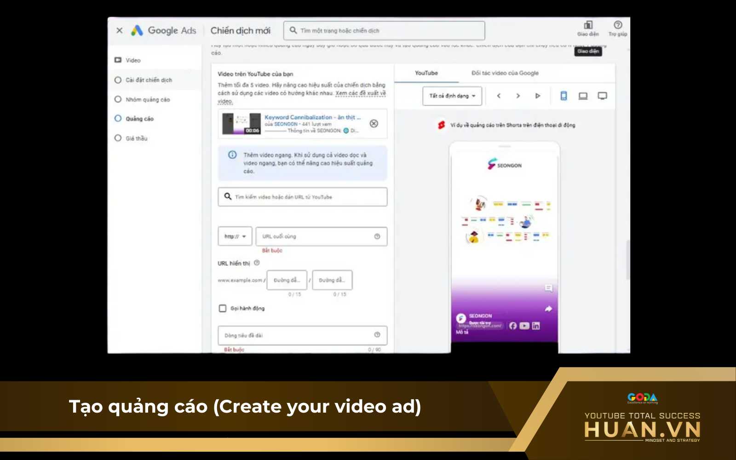736x460 pixels.
Task: Switch to the YouTube preview tab
Action: [x=426, y=73]
